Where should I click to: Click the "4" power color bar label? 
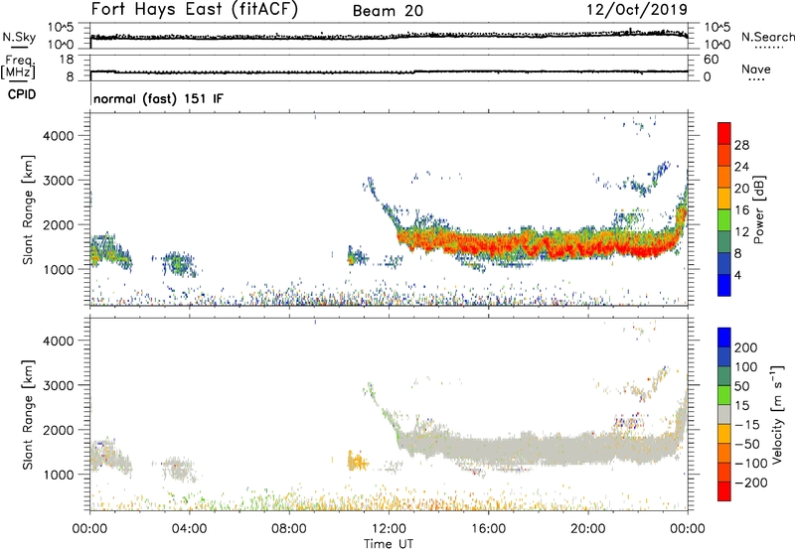pyautogui.click(x=737, y=275)
